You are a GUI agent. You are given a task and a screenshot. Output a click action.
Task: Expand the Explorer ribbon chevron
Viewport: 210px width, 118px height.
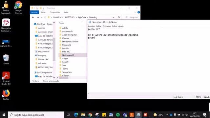click(x=135, y=12)
